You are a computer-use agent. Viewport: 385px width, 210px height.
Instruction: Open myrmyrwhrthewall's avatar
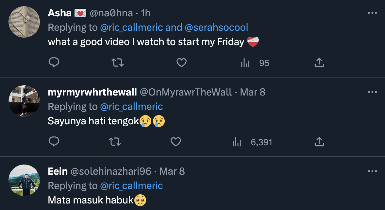click(x=24, y=101)
